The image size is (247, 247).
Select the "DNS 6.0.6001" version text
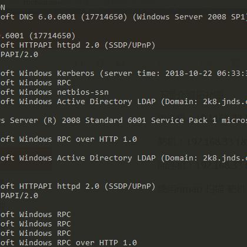coord(47,17)
